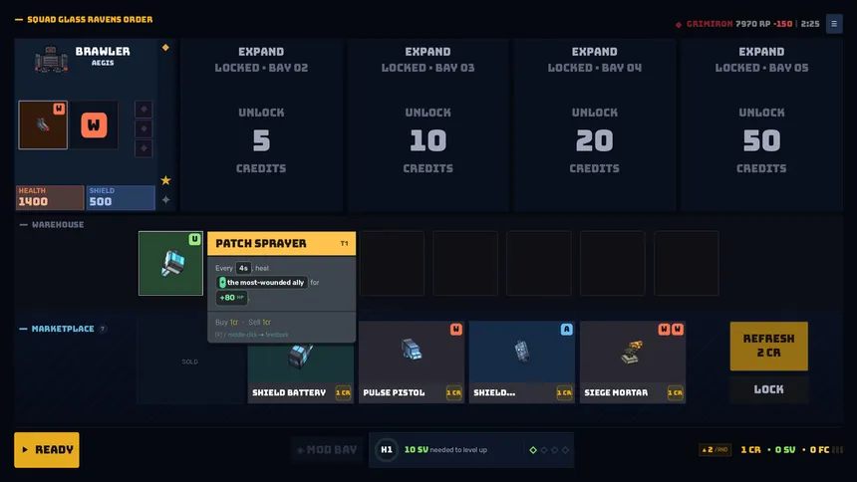
Task: Click Shield Battery 1 CR price tag
Action: click(x=343, y=392)
